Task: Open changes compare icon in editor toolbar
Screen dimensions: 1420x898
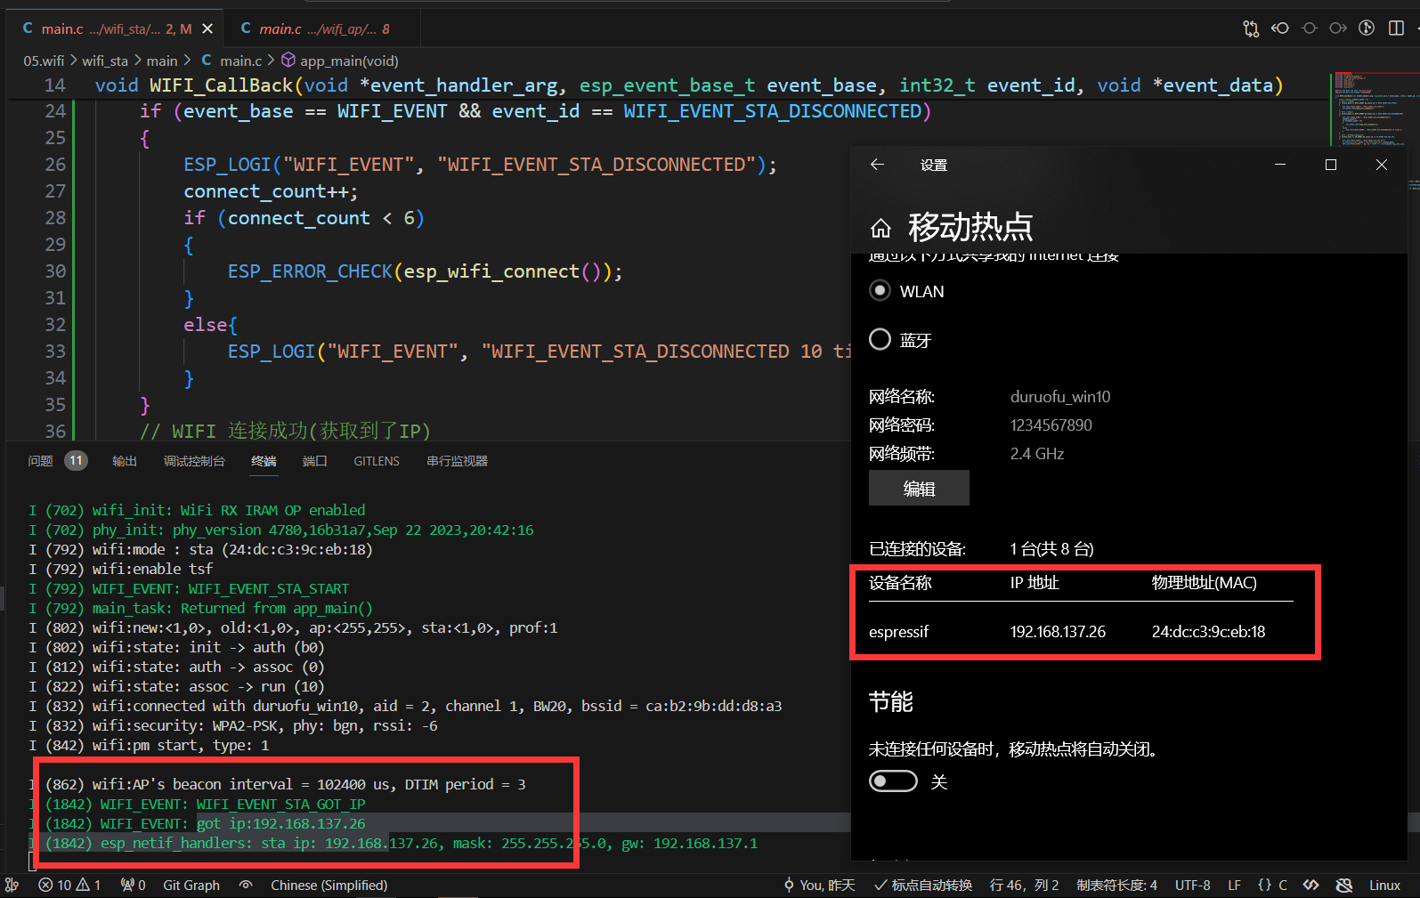Action: click(x=1251, y=28)
